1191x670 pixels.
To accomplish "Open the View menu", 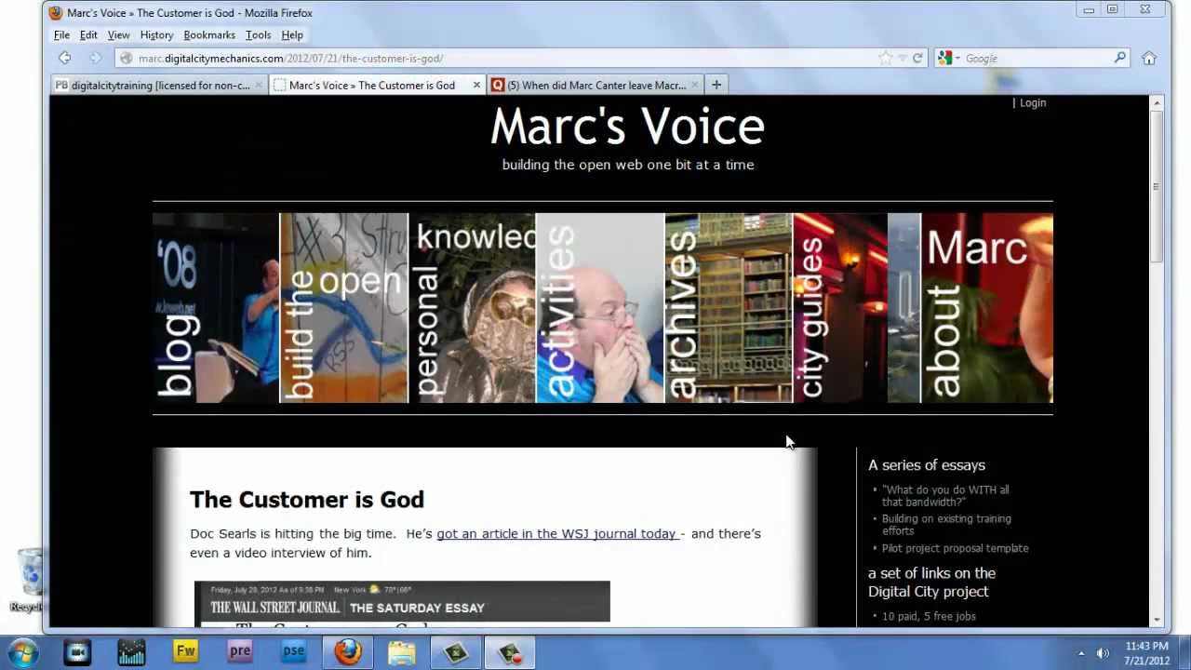I will point(118,34).
